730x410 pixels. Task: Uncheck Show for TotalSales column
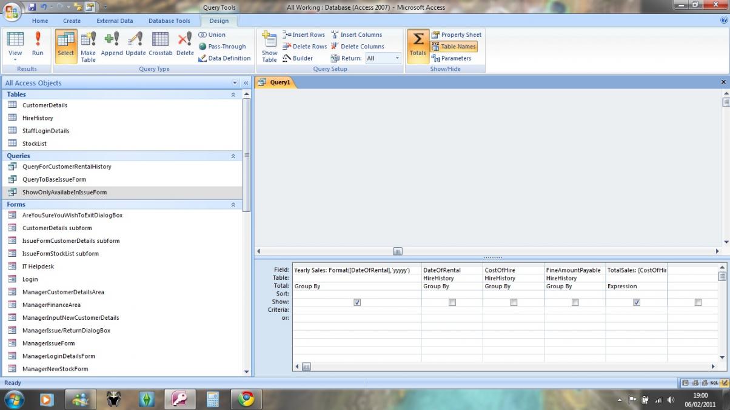pyautogui.click(x=637, y=302)
